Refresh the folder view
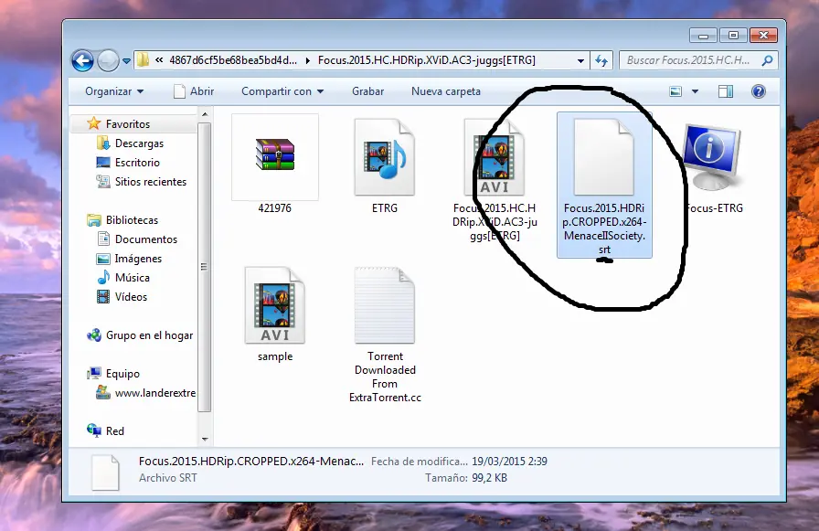The height and width of the screenshot is (531, 819). [x=601, y=60]
